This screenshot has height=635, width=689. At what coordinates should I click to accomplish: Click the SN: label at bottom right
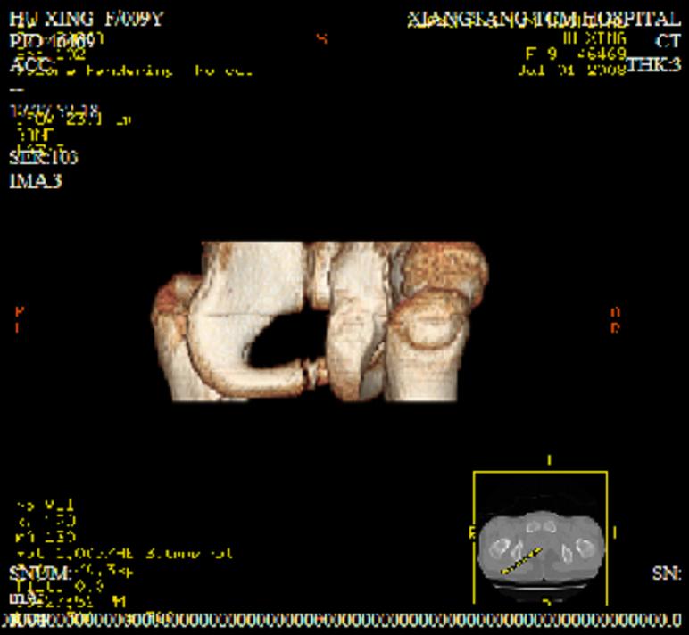tap(667, 573)
